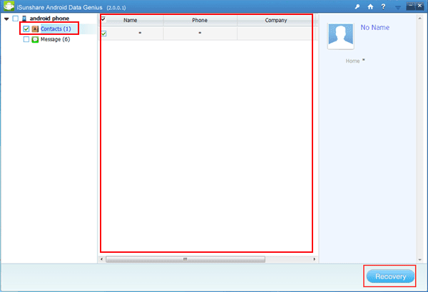Uncheck the Contacts (1) checkbox
Screen dimensions: 428x292
(x=26, y=29)
